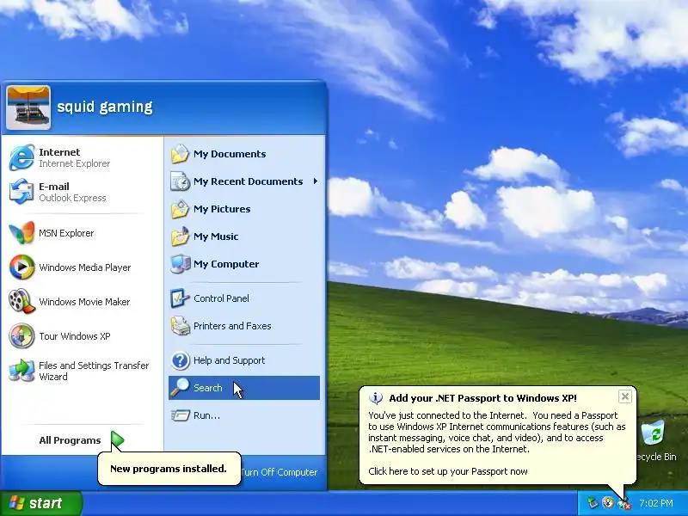The width and height of the screenshot is (688, 516).
Task: Click the squid gaming user name
Action: click(104, 107)
